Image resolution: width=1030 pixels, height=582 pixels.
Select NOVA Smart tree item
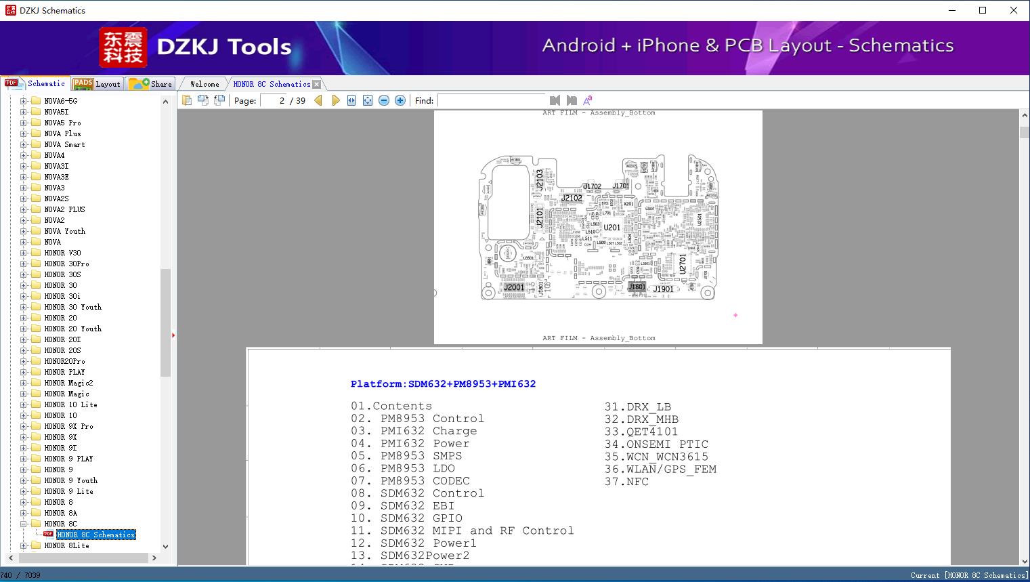click(x=64, y=144)
